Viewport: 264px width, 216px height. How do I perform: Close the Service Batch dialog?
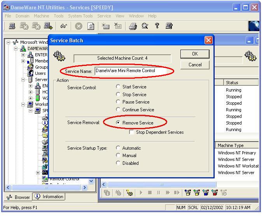[x=208, y=40]
